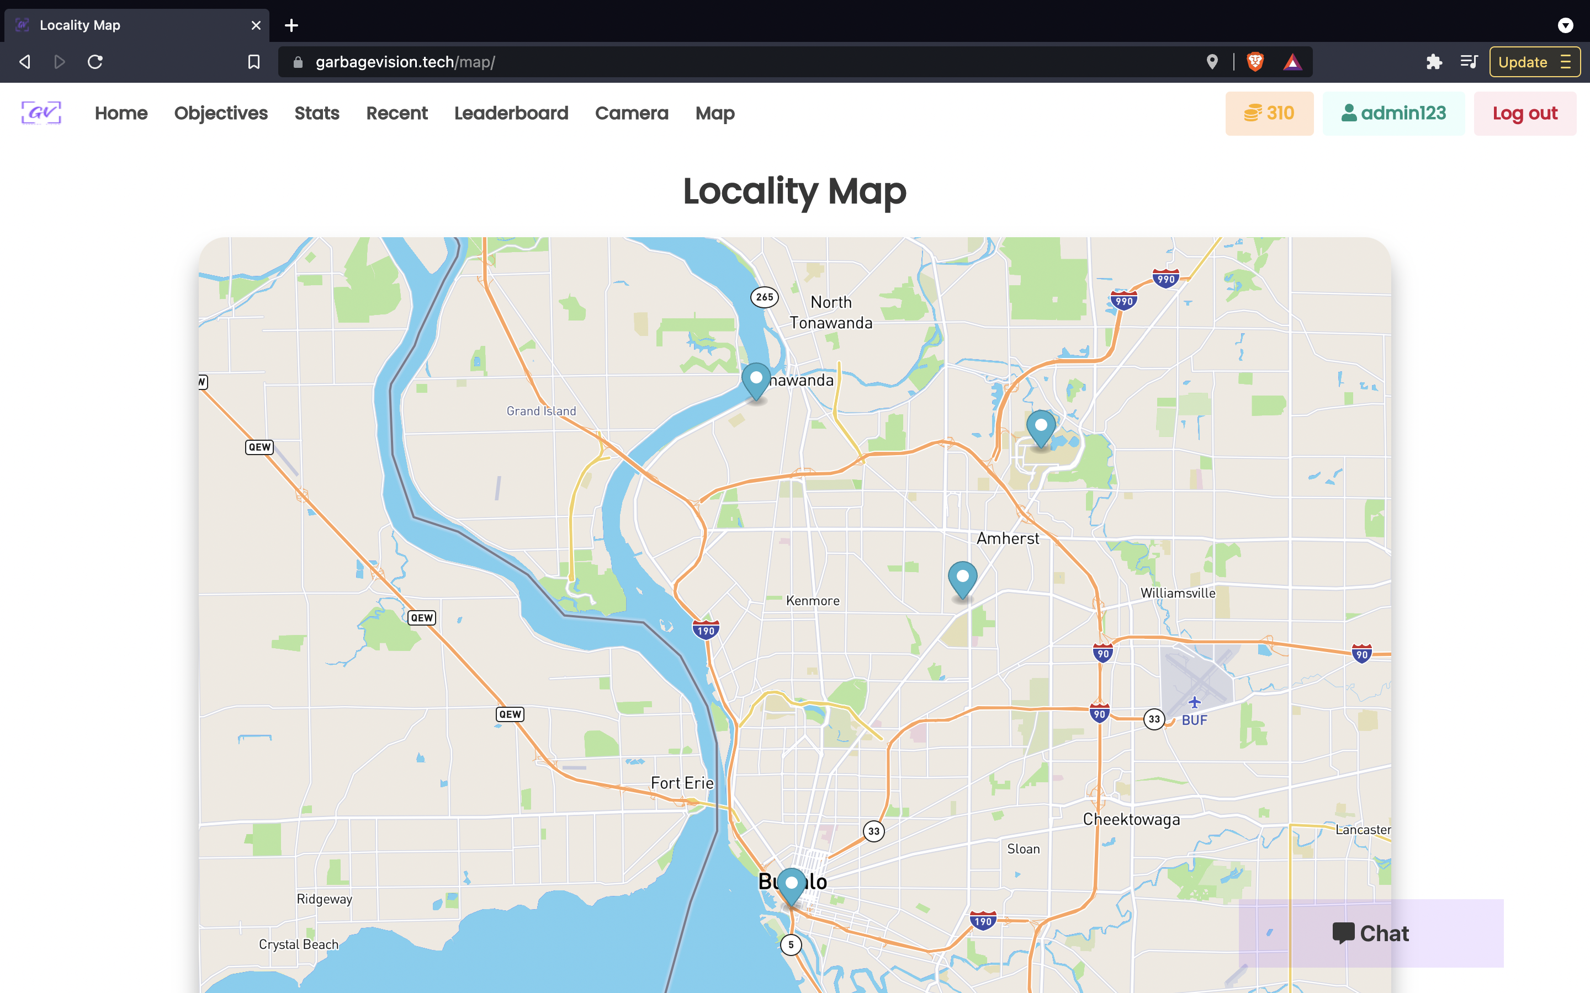
Task: Open the Brave Rewards triangle icon
Action: tap(1292, 62)
